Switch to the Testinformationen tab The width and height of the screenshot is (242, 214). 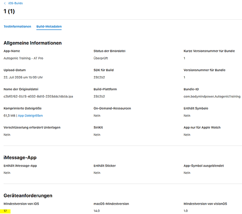coord(17,27)
